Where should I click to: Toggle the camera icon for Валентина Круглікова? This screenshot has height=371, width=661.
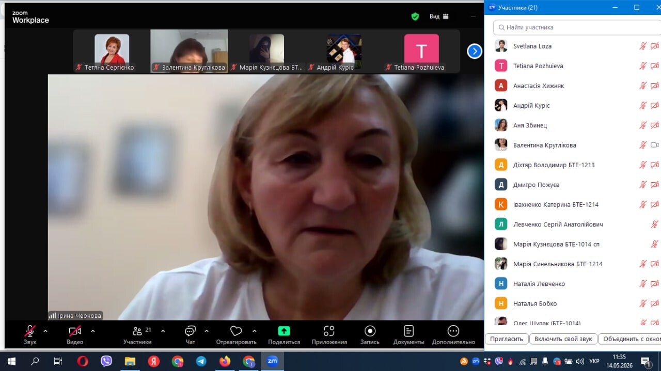tap(654, 145)
